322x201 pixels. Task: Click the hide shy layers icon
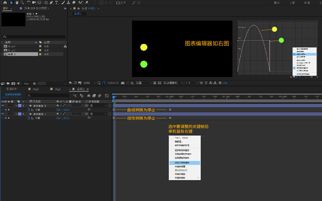point(89,96)
